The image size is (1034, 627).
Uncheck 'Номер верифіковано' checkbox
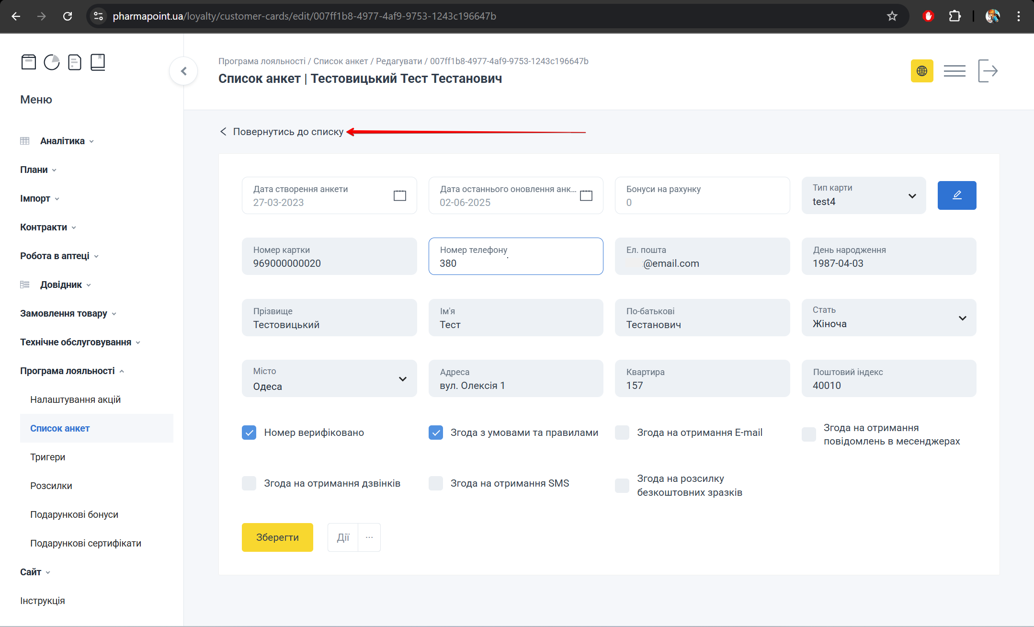pos(249,433)
